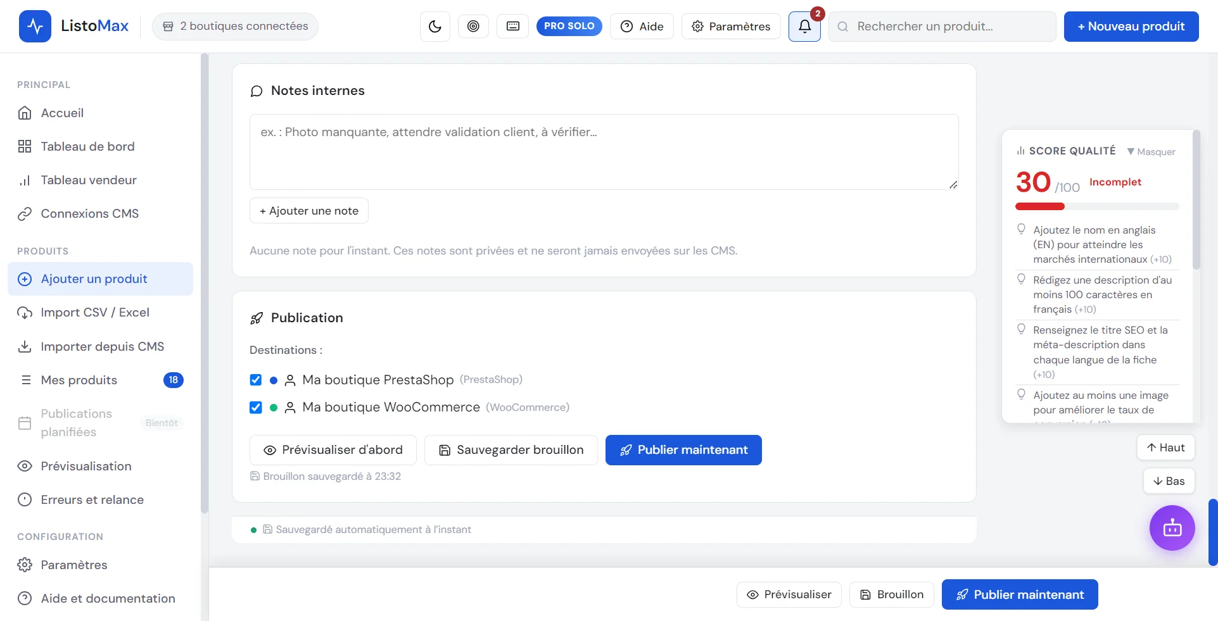The image size is (1218, 621).
Task: Open Import CSV / Excel
Action: point(100,312)
